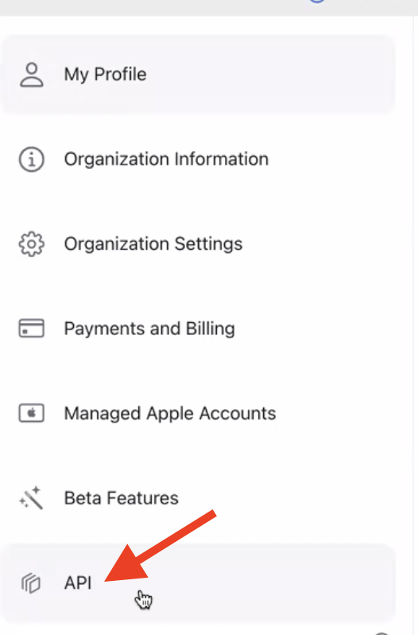
Task: Open Organization Information
Action: point(198,159)
